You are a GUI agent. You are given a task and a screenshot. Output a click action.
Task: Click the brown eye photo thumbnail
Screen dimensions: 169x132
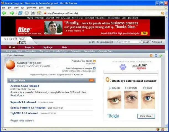[131, 100]
